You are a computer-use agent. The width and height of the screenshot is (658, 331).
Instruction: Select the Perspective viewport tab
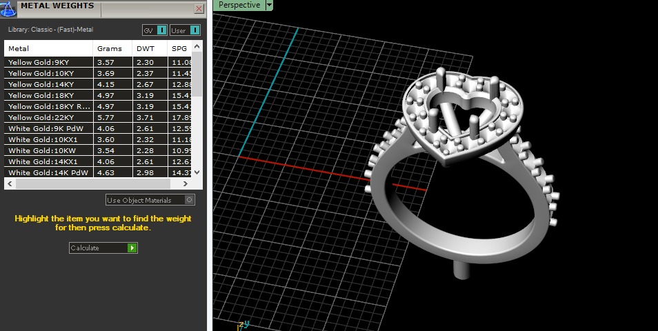tap(239, 5)
